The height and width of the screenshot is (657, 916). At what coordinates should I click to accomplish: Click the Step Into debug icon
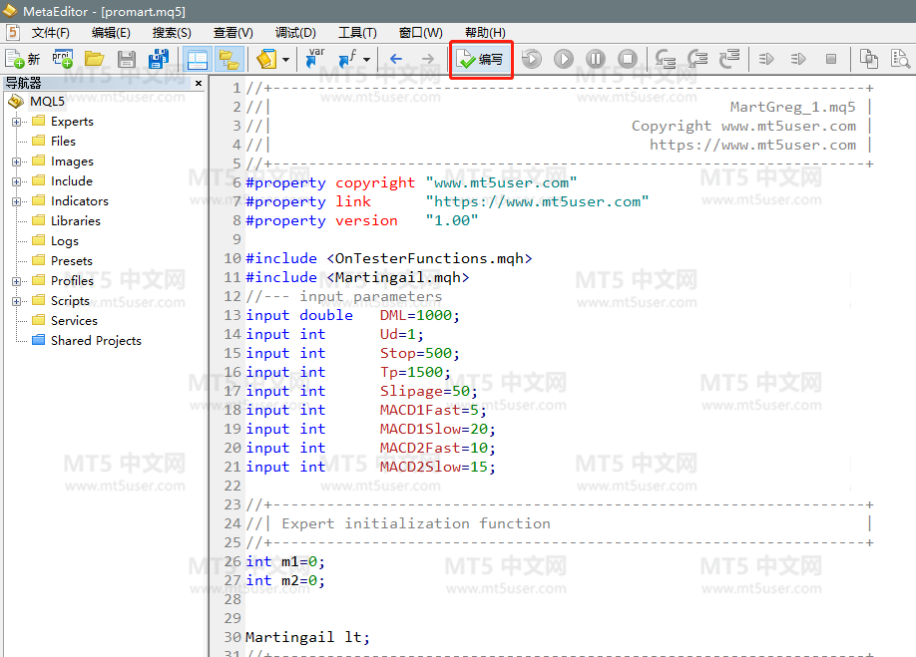click(666, 59)
